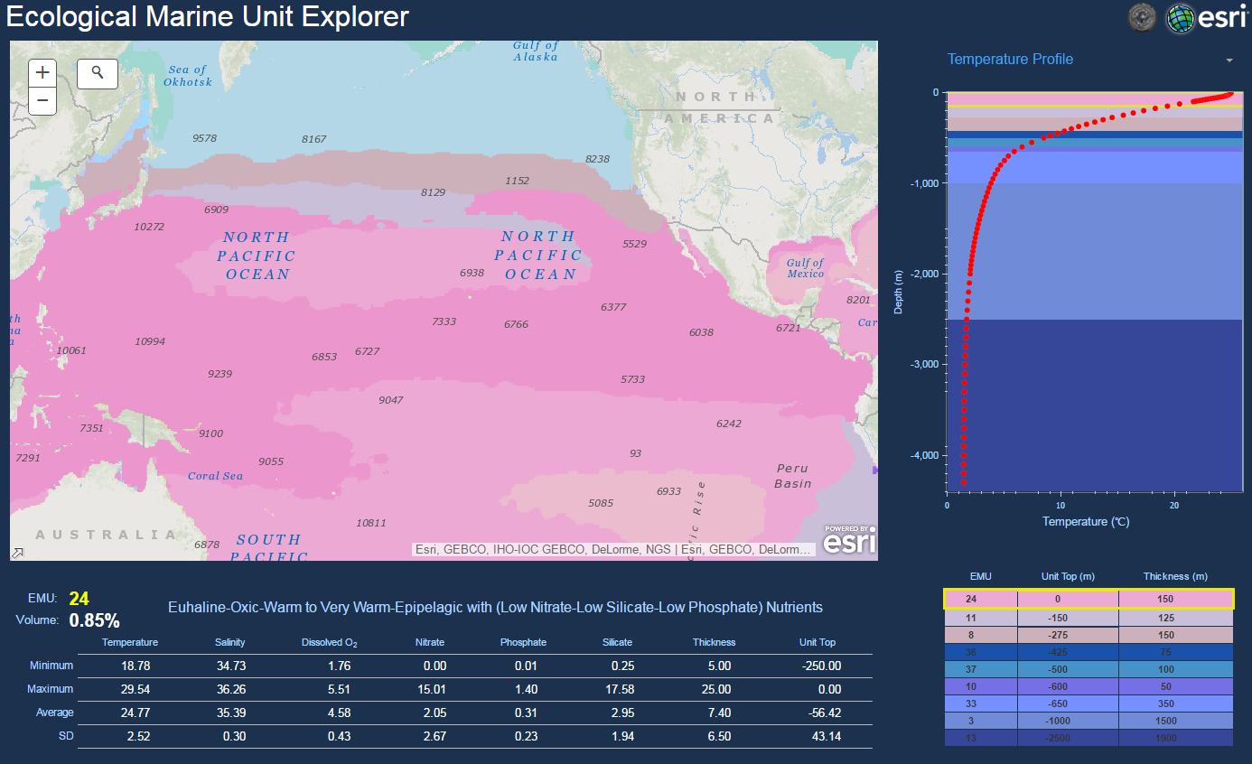
Task: Click map point labeled 10272
Action: point(149,227)
